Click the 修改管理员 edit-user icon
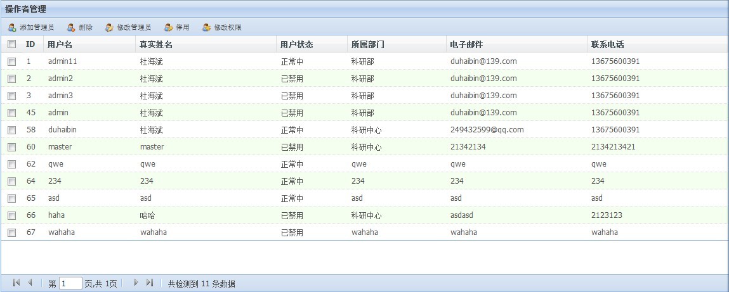 coord(109,28)
